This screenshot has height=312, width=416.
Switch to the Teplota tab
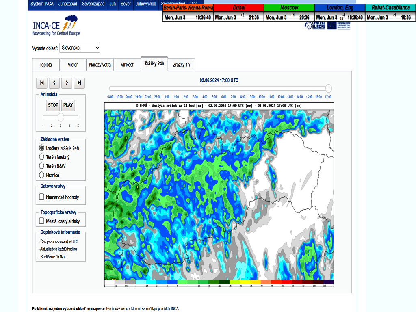45,65
